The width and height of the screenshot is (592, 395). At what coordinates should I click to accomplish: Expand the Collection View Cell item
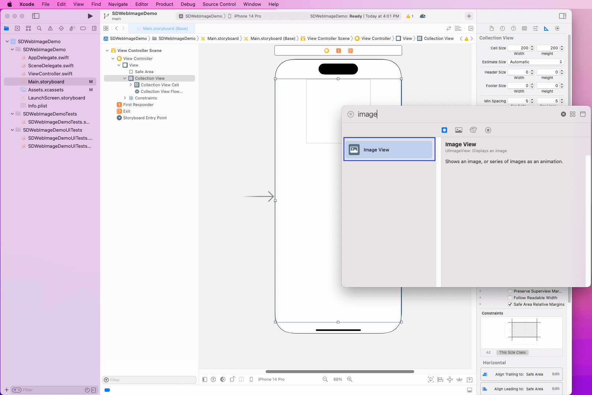pyautogui.click(x=131, y=85)
